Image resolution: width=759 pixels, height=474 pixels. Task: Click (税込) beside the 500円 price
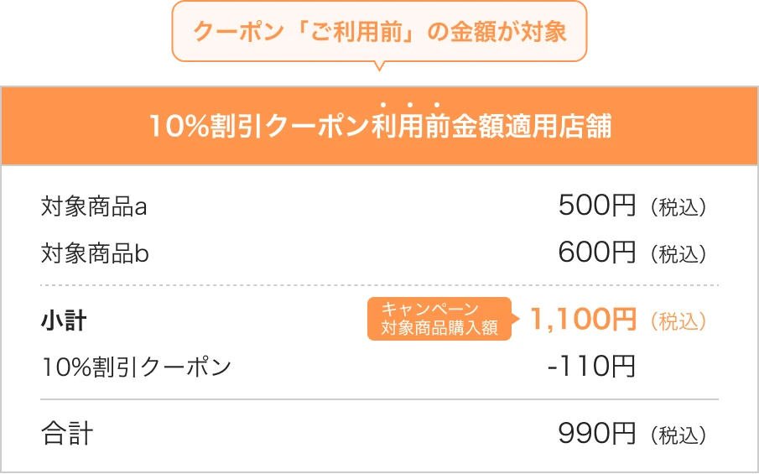[x=678, y=207]
